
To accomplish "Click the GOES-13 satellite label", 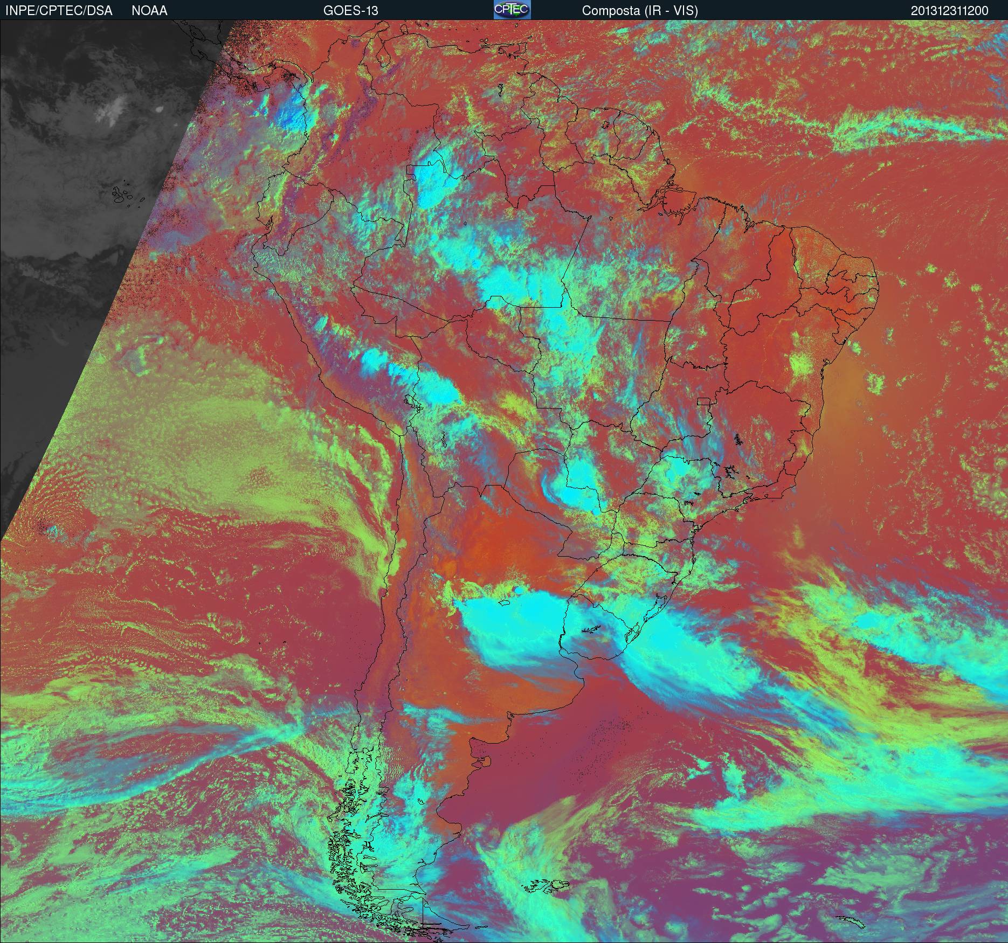I will [x=350, y=11].
